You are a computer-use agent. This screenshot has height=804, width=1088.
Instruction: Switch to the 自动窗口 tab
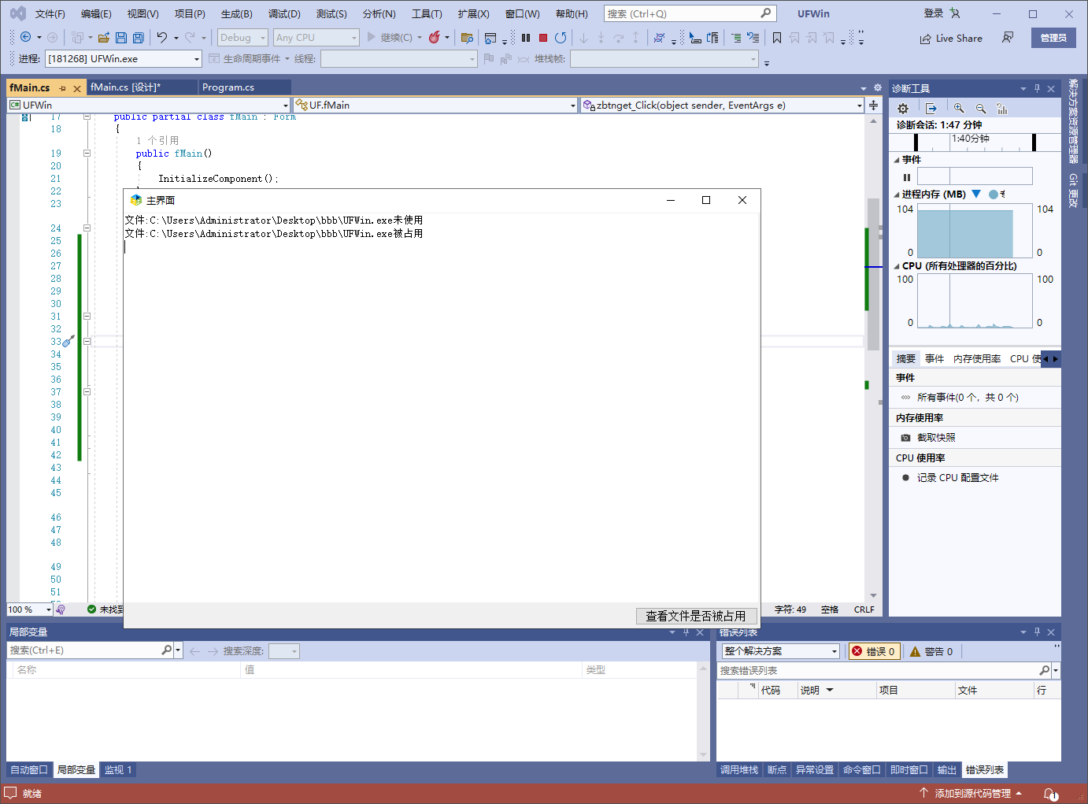(x=29, y=769)
